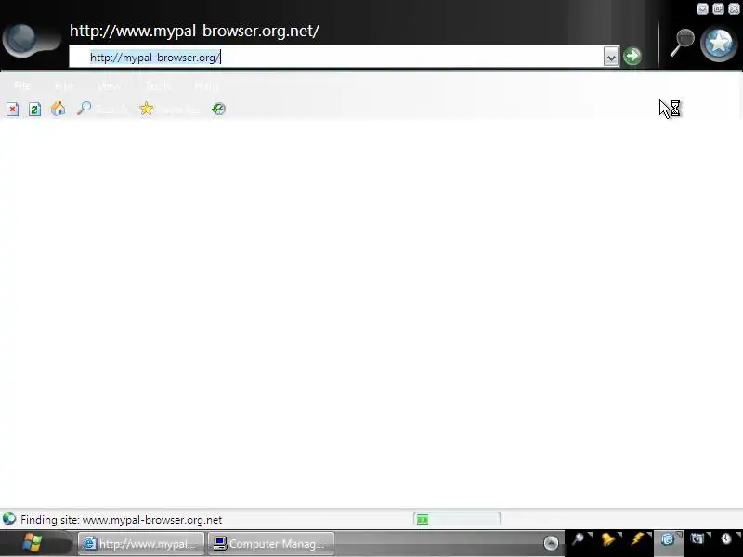
Task: Switch to the browser taskbar button
Action: [x=141, y=543]
